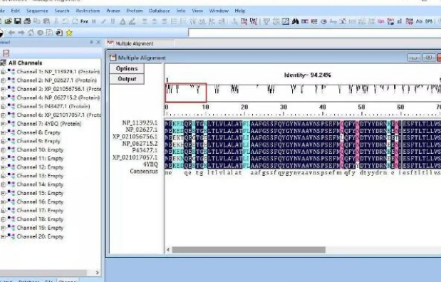441x282 pixels.
Task: Click the Output button
Action: [127, 79]
